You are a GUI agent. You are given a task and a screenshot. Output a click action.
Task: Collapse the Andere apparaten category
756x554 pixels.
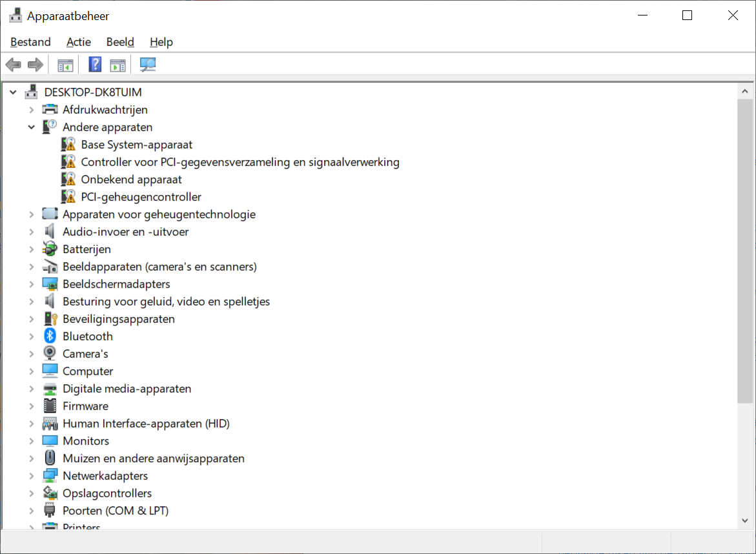(x=32, y=127)
